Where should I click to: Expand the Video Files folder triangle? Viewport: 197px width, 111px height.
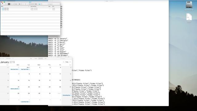click(1, 10)
